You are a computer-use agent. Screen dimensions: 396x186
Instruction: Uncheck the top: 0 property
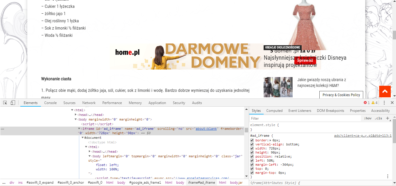(252, 169)
